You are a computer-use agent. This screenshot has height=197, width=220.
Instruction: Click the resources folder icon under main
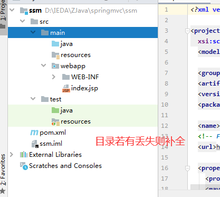click(x=55, y=55)
